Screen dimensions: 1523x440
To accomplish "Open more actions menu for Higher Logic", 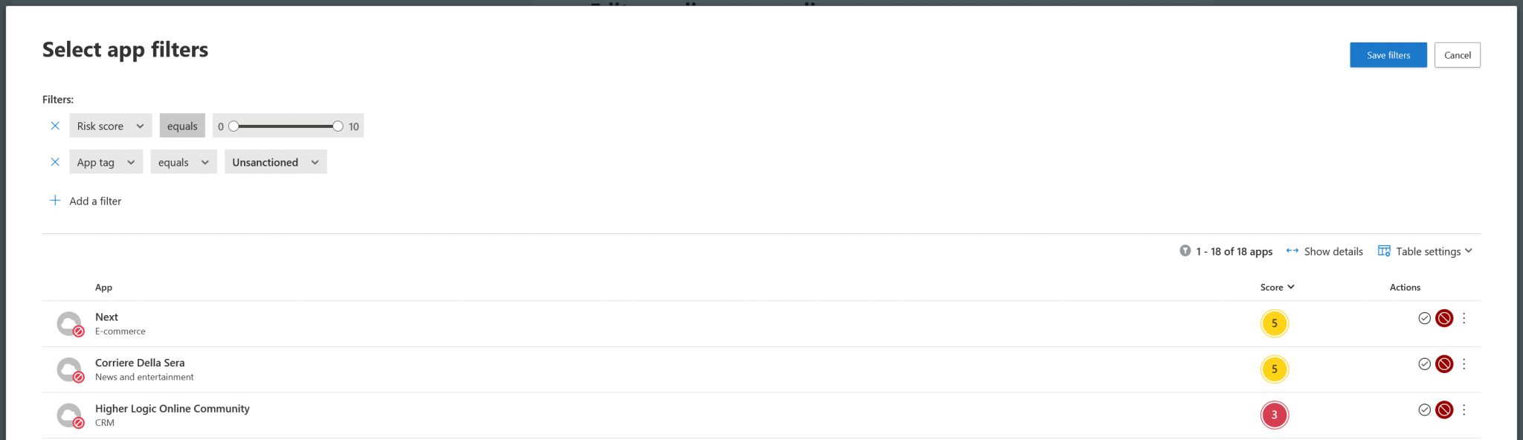I will 1464,410.
